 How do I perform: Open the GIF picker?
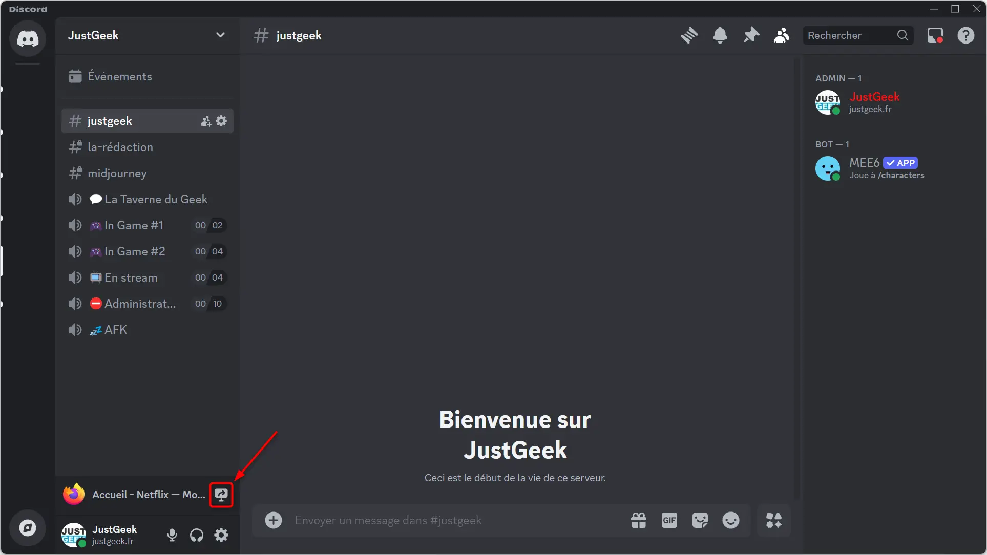click(669, 520)
